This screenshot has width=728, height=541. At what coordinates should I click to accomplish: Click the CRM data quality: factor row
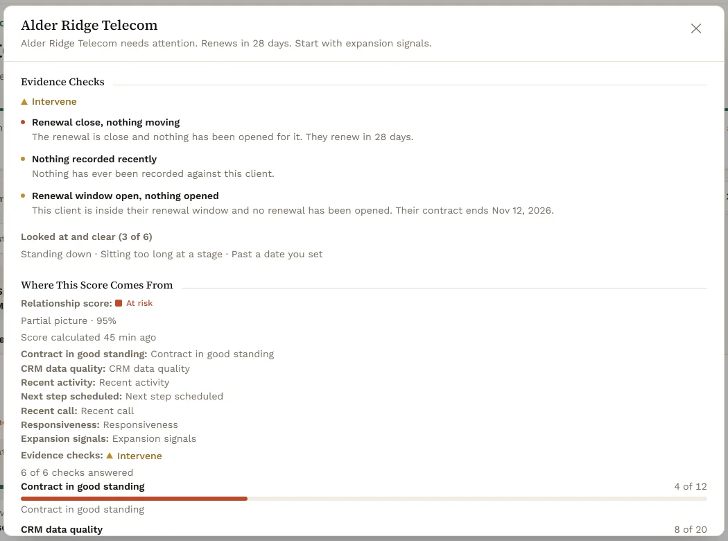105,369
